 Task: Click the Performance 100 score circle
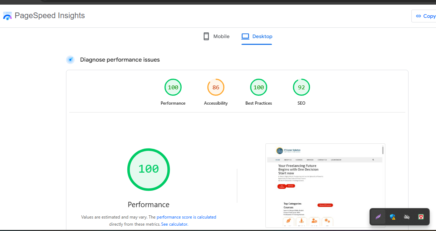173,87
